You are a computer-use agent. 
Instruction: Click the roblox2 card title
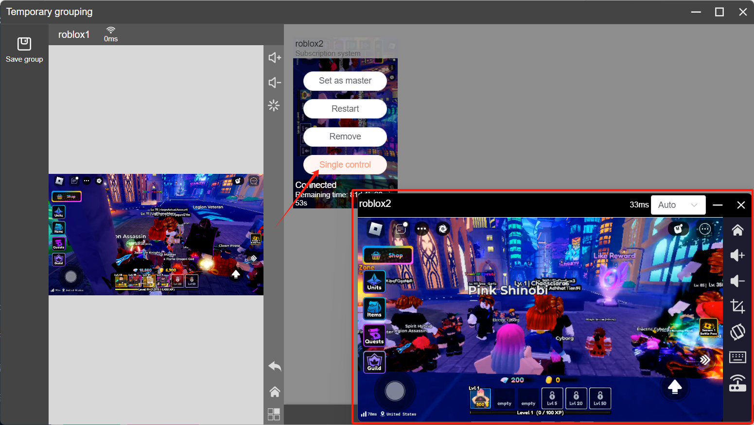309,44
